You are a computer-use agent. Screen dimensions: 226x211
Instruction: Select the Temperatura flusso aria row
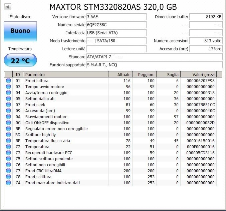coord(110,141)
